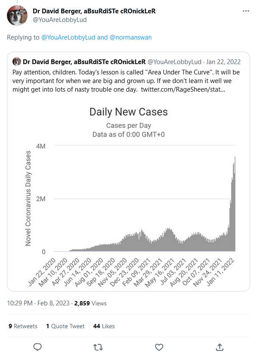257x357 pixels.
Task: View the 1 Quote Tweet list
Action: [65, 326]
